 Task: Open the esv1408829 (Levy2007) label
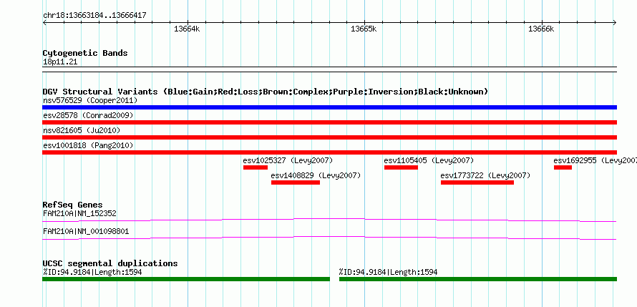(316, 175)
